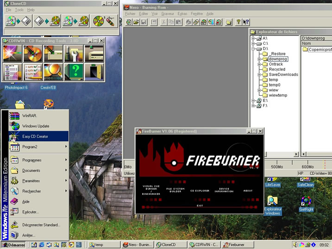Open CloneCD's File menu
The width and height of the screenshot is (332, 249).
coord(8,10)
